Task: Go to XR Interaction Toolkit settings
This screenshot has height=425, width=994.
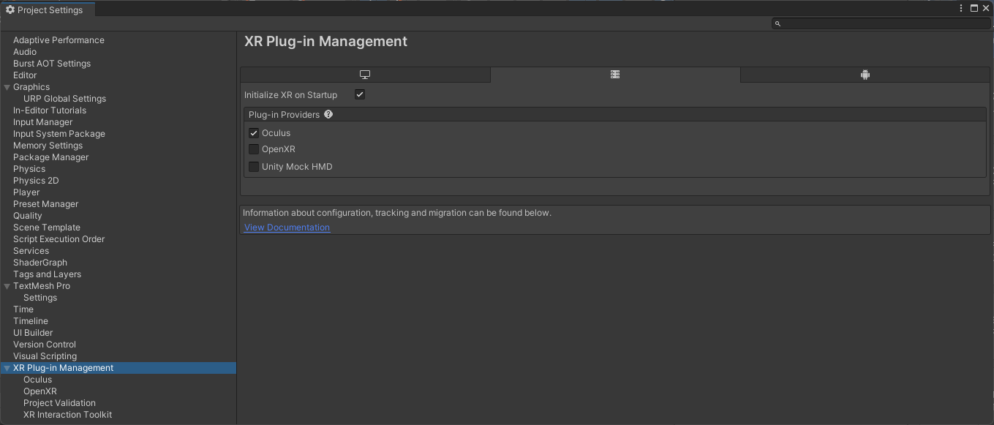Action: [67, 415]
